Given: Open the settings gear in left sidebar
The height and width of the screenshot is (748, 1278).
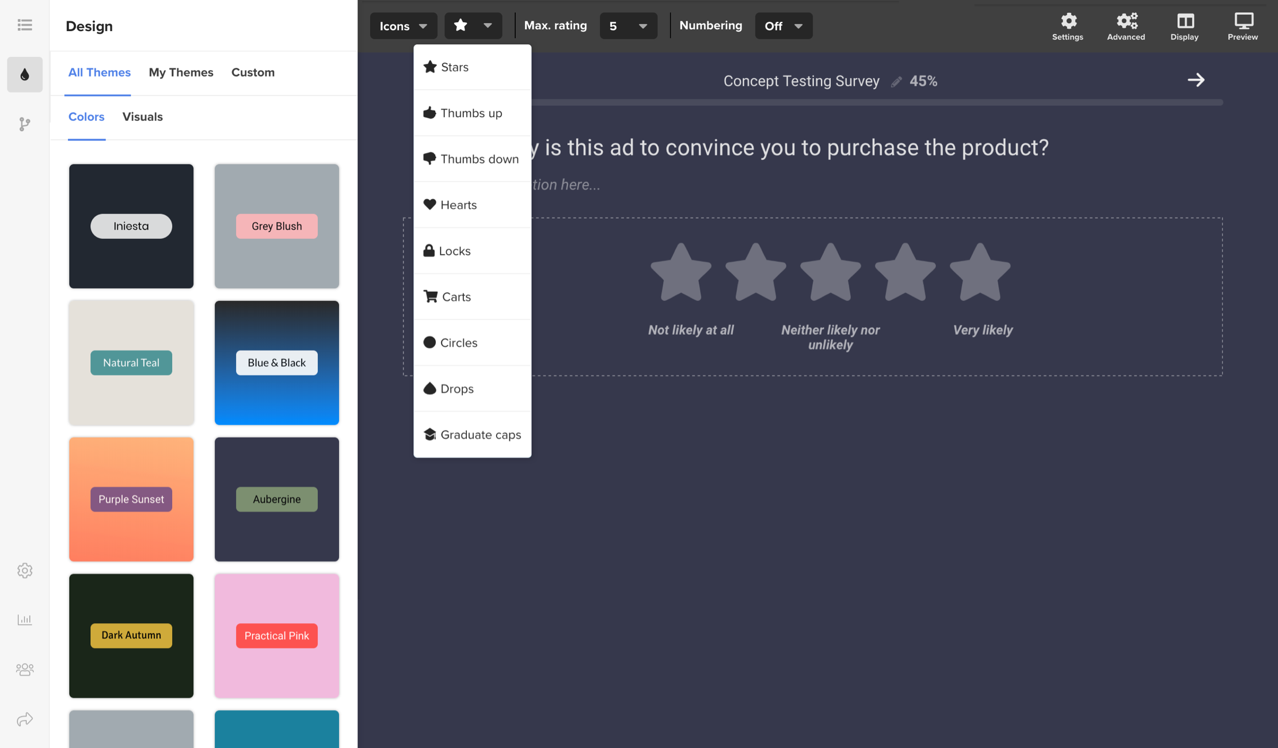Looking at the screenshot, I should (x=25, y=570).
